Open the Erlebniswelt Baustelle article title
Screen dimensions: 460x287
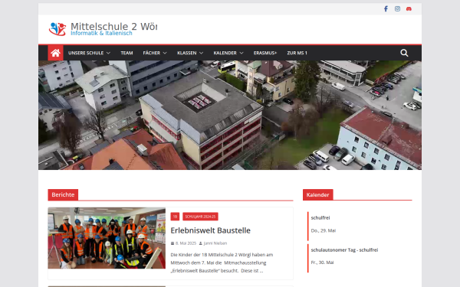tap(210, 230)
